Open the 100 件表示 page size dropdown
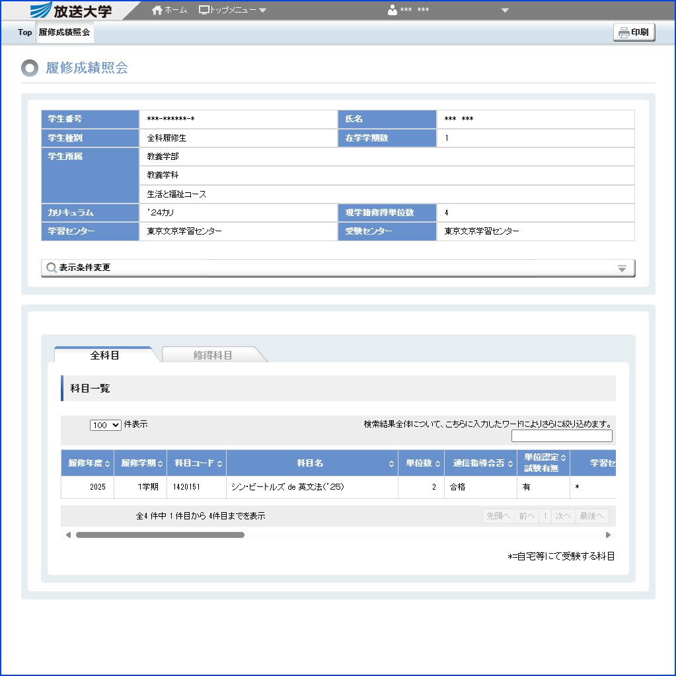 (106, 426)
